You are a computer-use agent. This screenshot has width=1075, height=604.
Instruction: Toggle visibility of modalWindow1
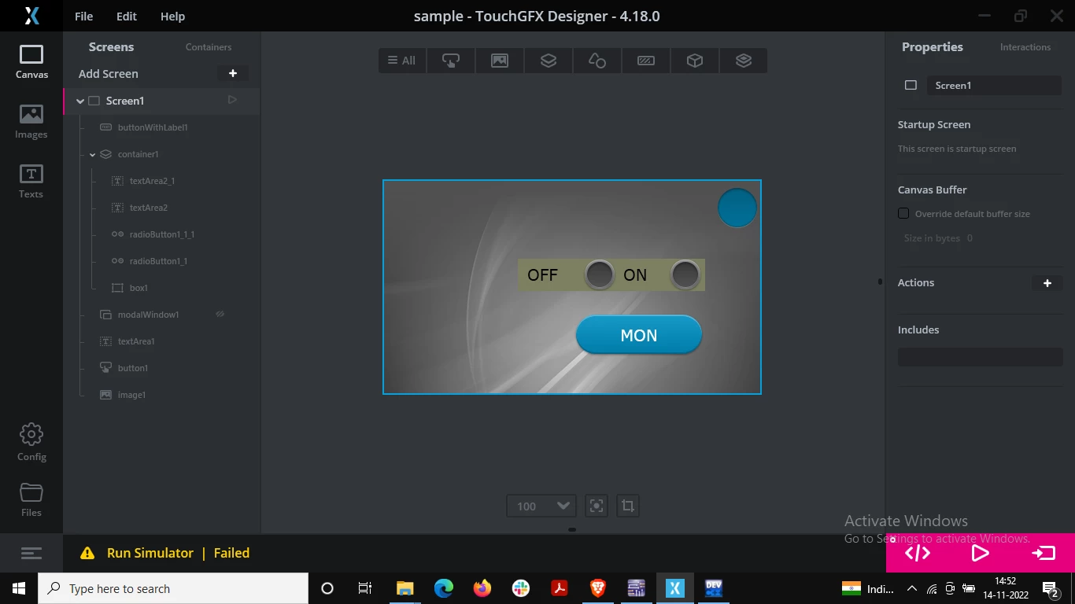tap(220, 314)
